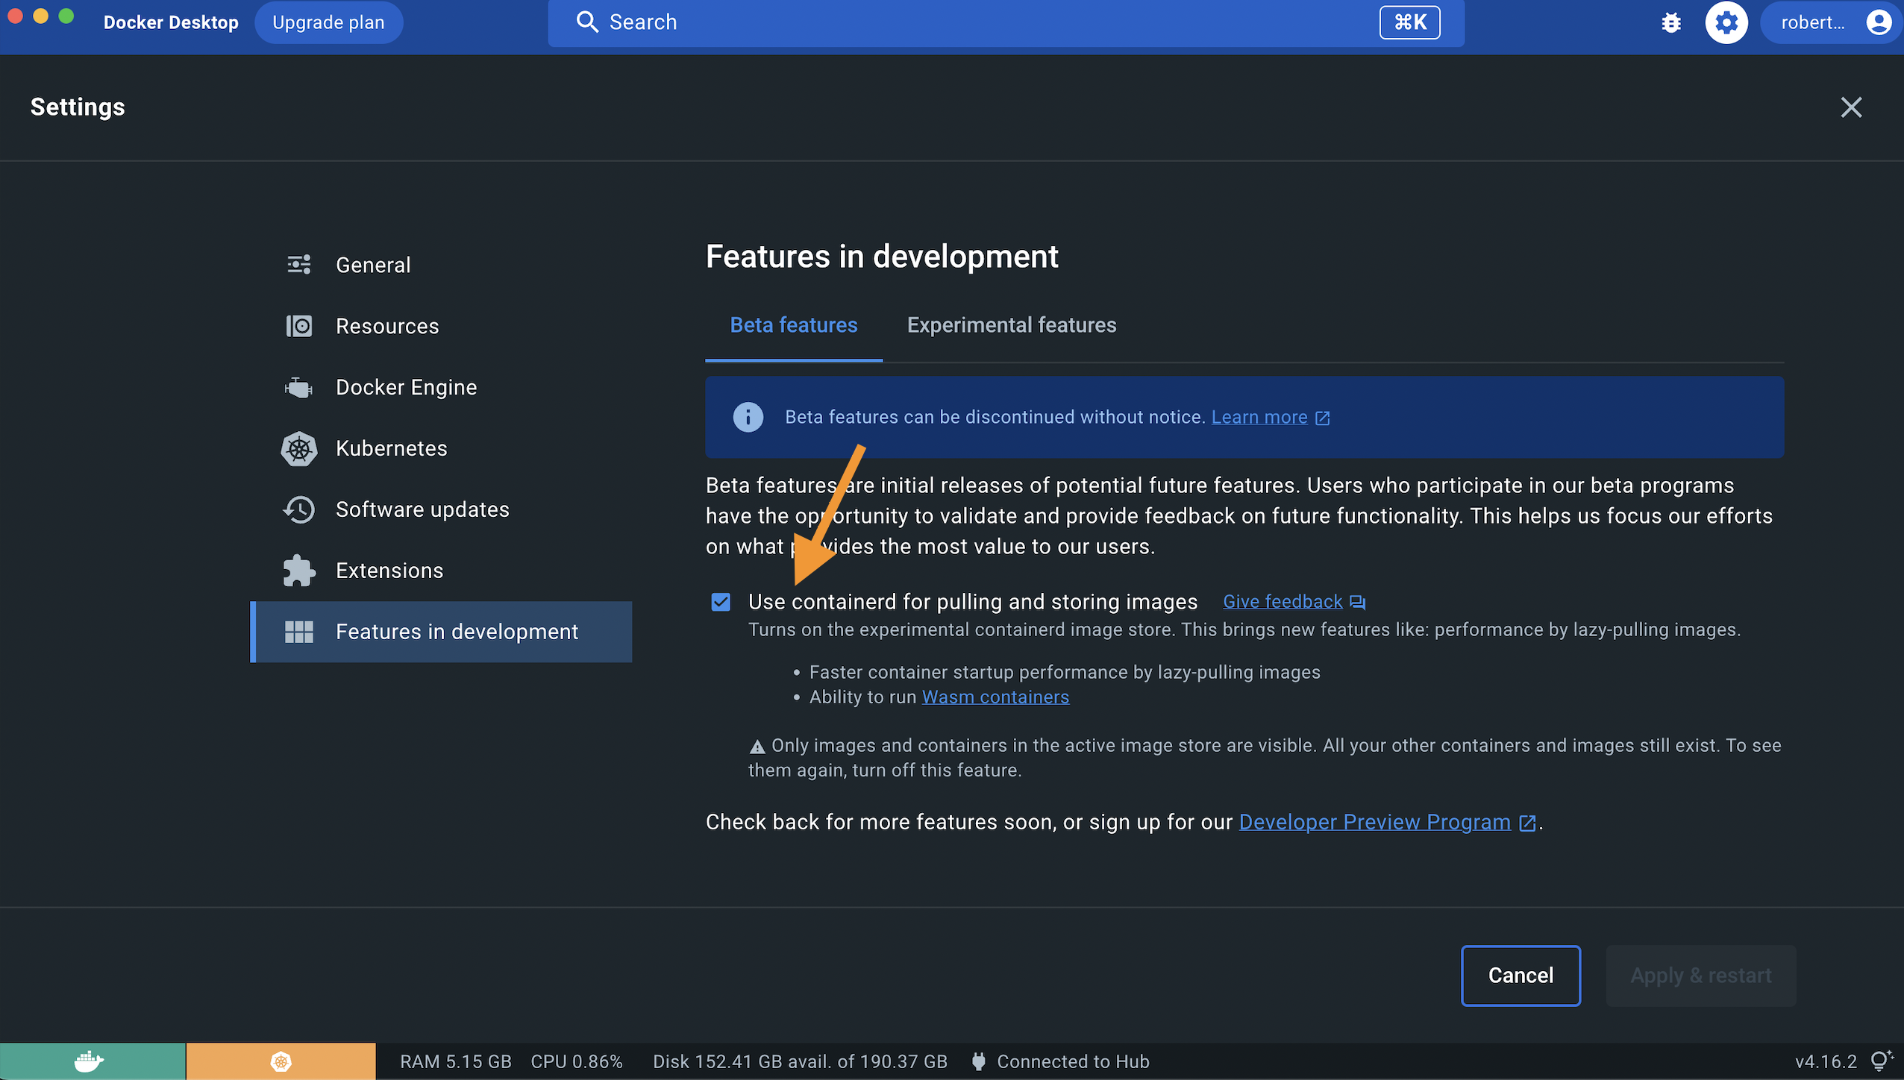
Task: Open settings via gear icon
Action: pos(1726,23)
